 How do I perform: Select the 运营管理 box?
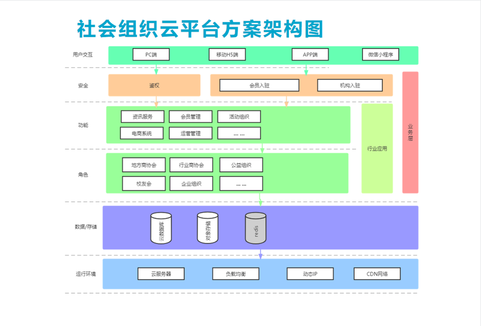pyautogui.click(x=190, y=133)
